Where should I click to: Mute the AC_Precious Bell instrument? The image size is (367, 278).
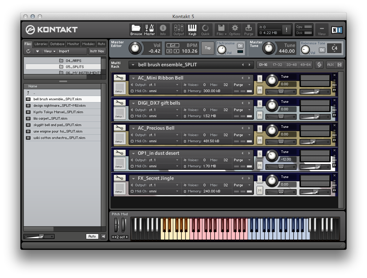click(x=260, y=140)
